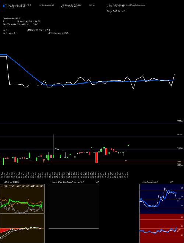Click the 'Stochastics: 50.33' indicator value
The image size is (184, 243).
coord(12,18)
